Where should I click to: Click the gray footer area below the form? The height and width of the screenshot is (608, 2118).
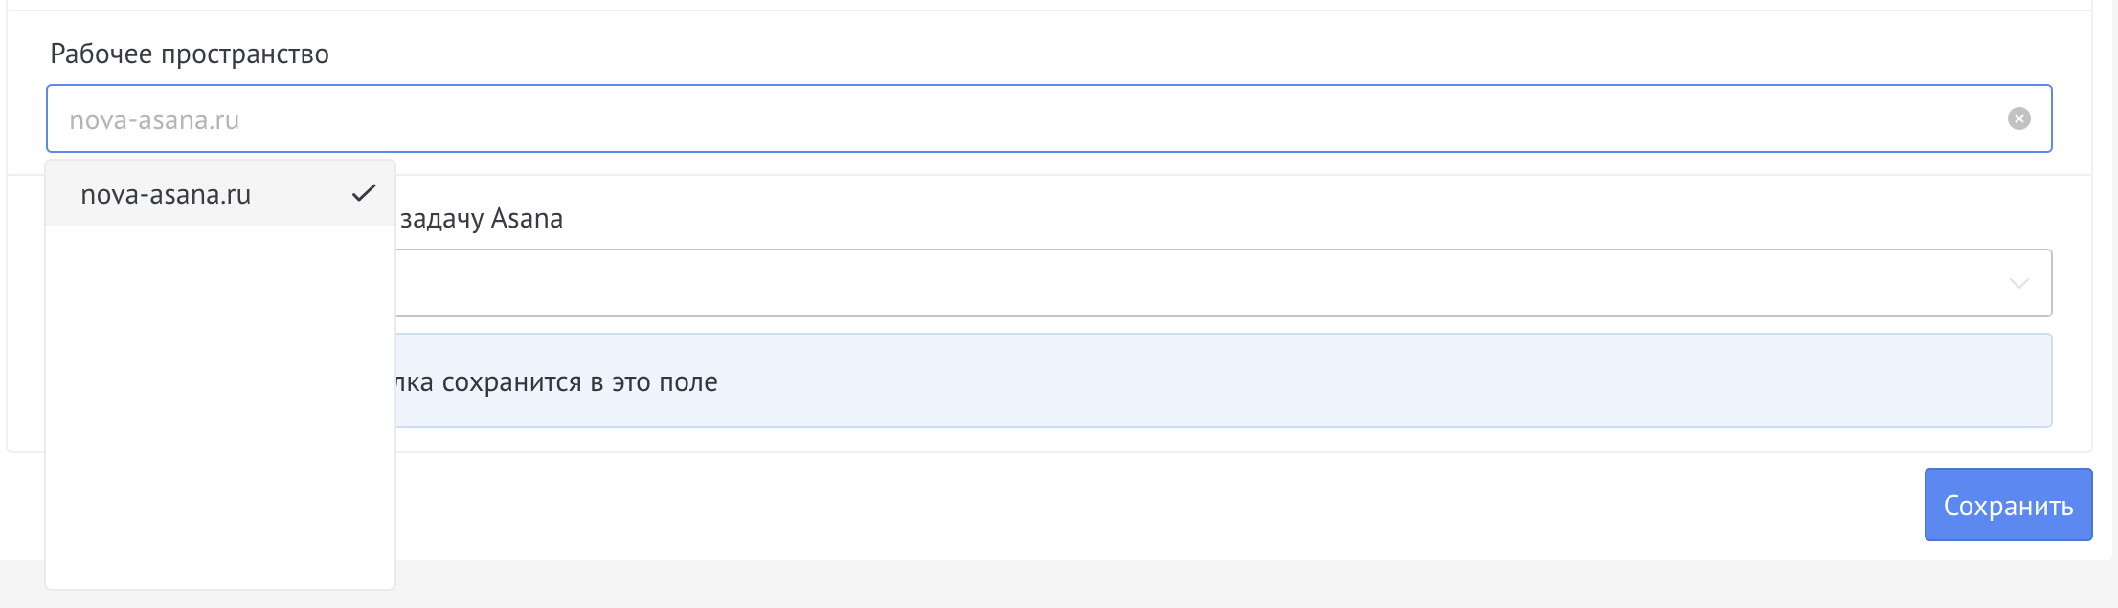(x=1053, y=585)
